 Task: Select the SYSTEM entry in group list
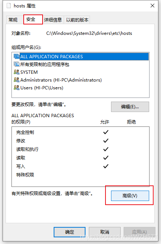[x=29, y=72]
